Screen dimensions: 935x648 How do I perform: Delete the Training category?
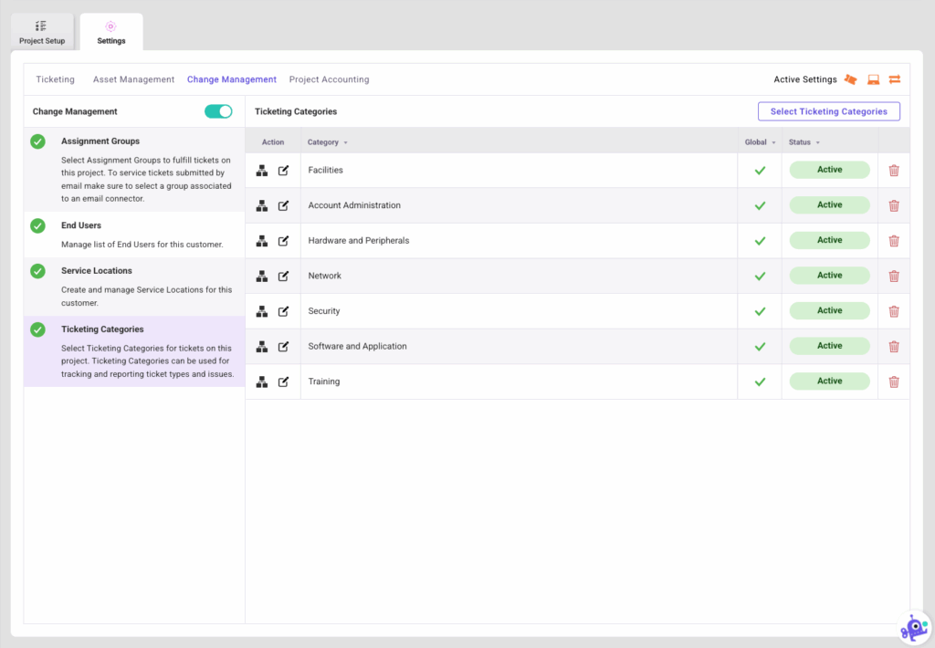click(894, 381)
